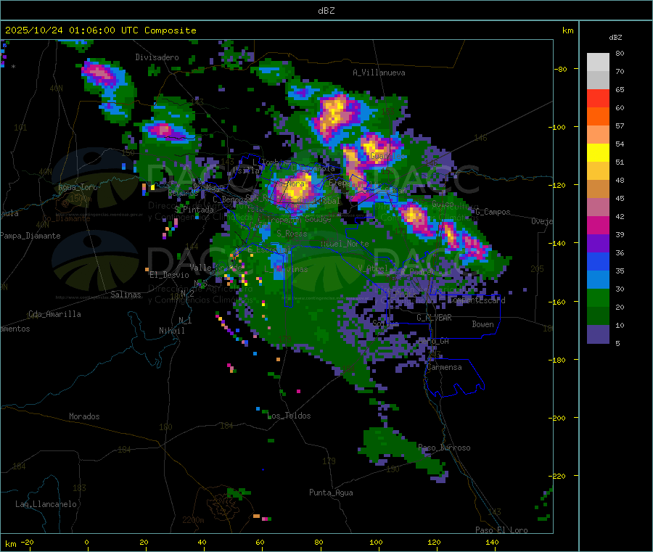Select the 54 dBZ yellow color swatch
Image resolution: width=653 pixels, height=552 pixels.
[598, 153]
